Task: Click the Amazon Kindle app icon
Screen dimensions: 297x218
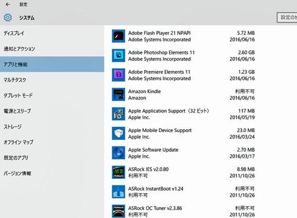Action: click(x=118, y=94)
